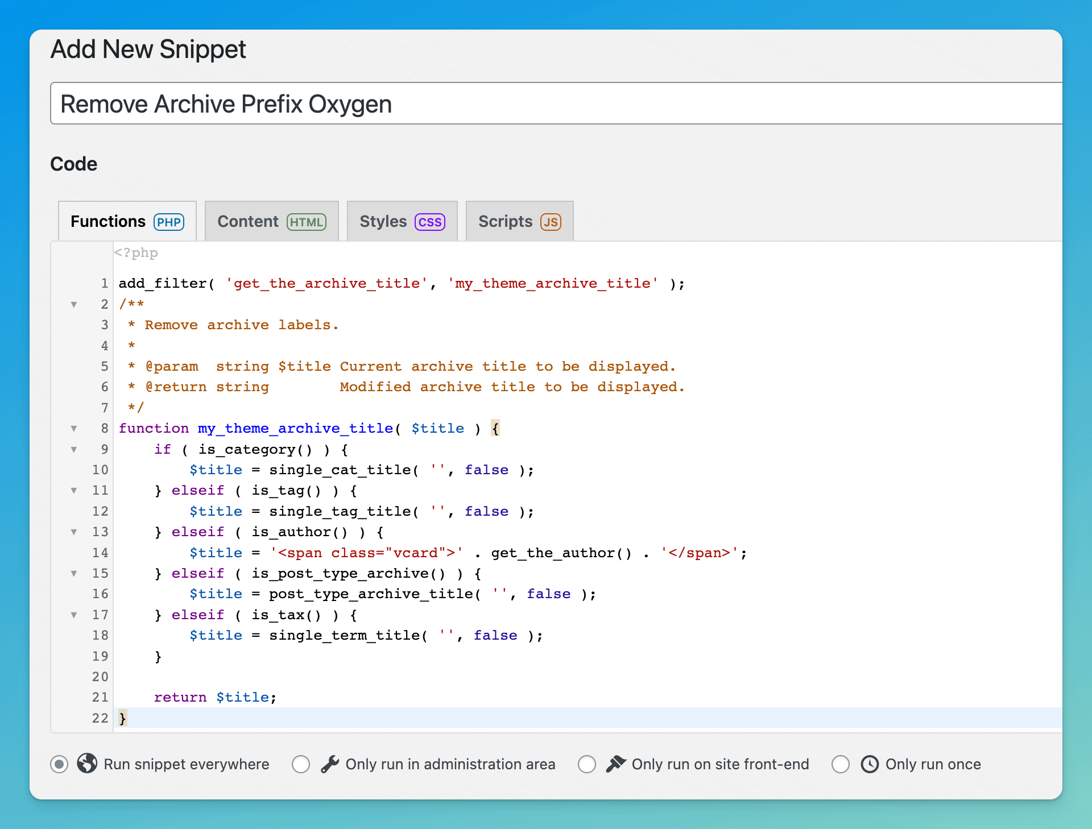Collapse the if block at line 9

(x=74, y=450)
